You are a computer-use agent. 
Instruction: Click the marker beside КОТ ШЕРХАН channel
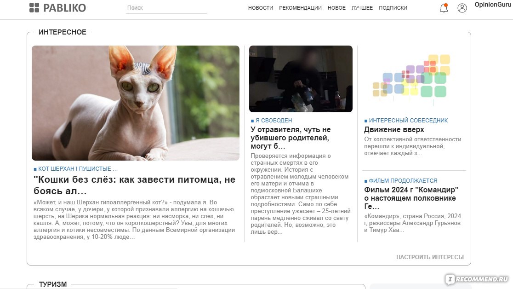pos(35,169)
